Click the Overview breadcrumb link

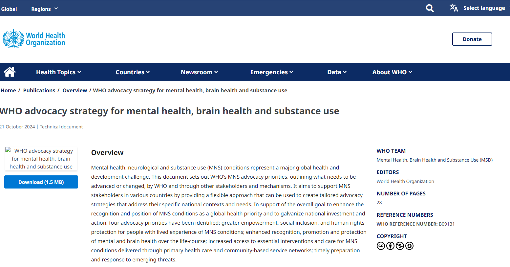click(75, 90)
